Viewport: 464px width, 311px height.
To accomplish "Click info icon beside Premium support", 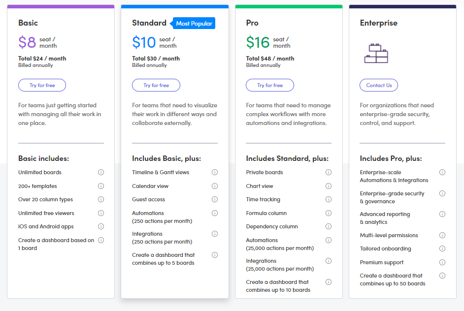I will 442,262.
